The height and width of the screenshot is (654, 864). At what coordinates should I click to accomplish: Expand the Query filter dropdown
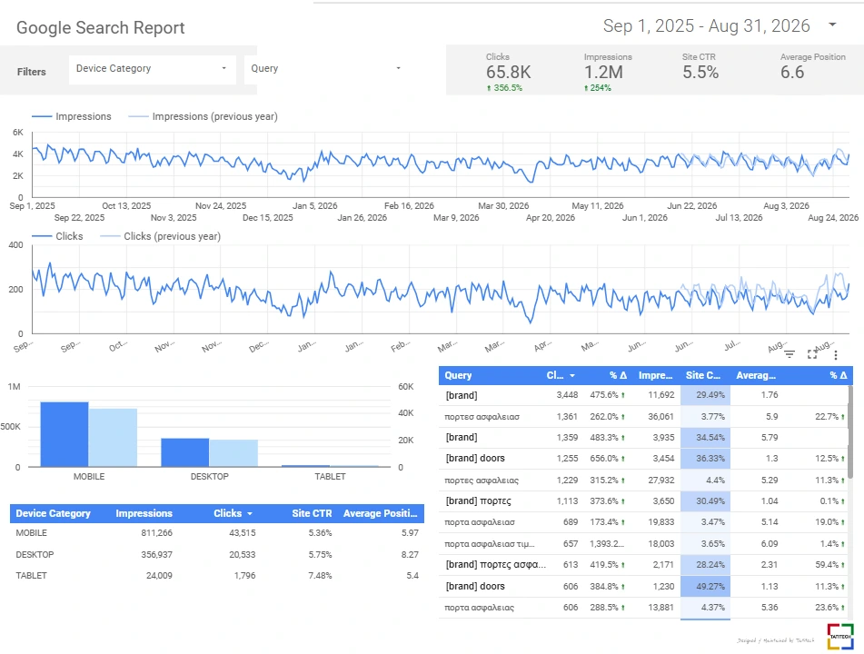tap(326, 69)
